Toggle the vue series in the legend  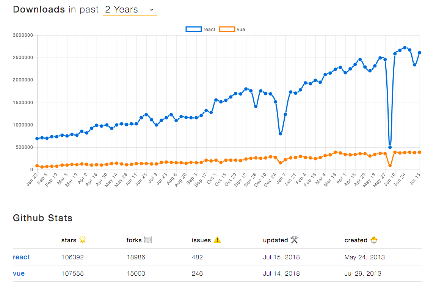tap(241, 30)
